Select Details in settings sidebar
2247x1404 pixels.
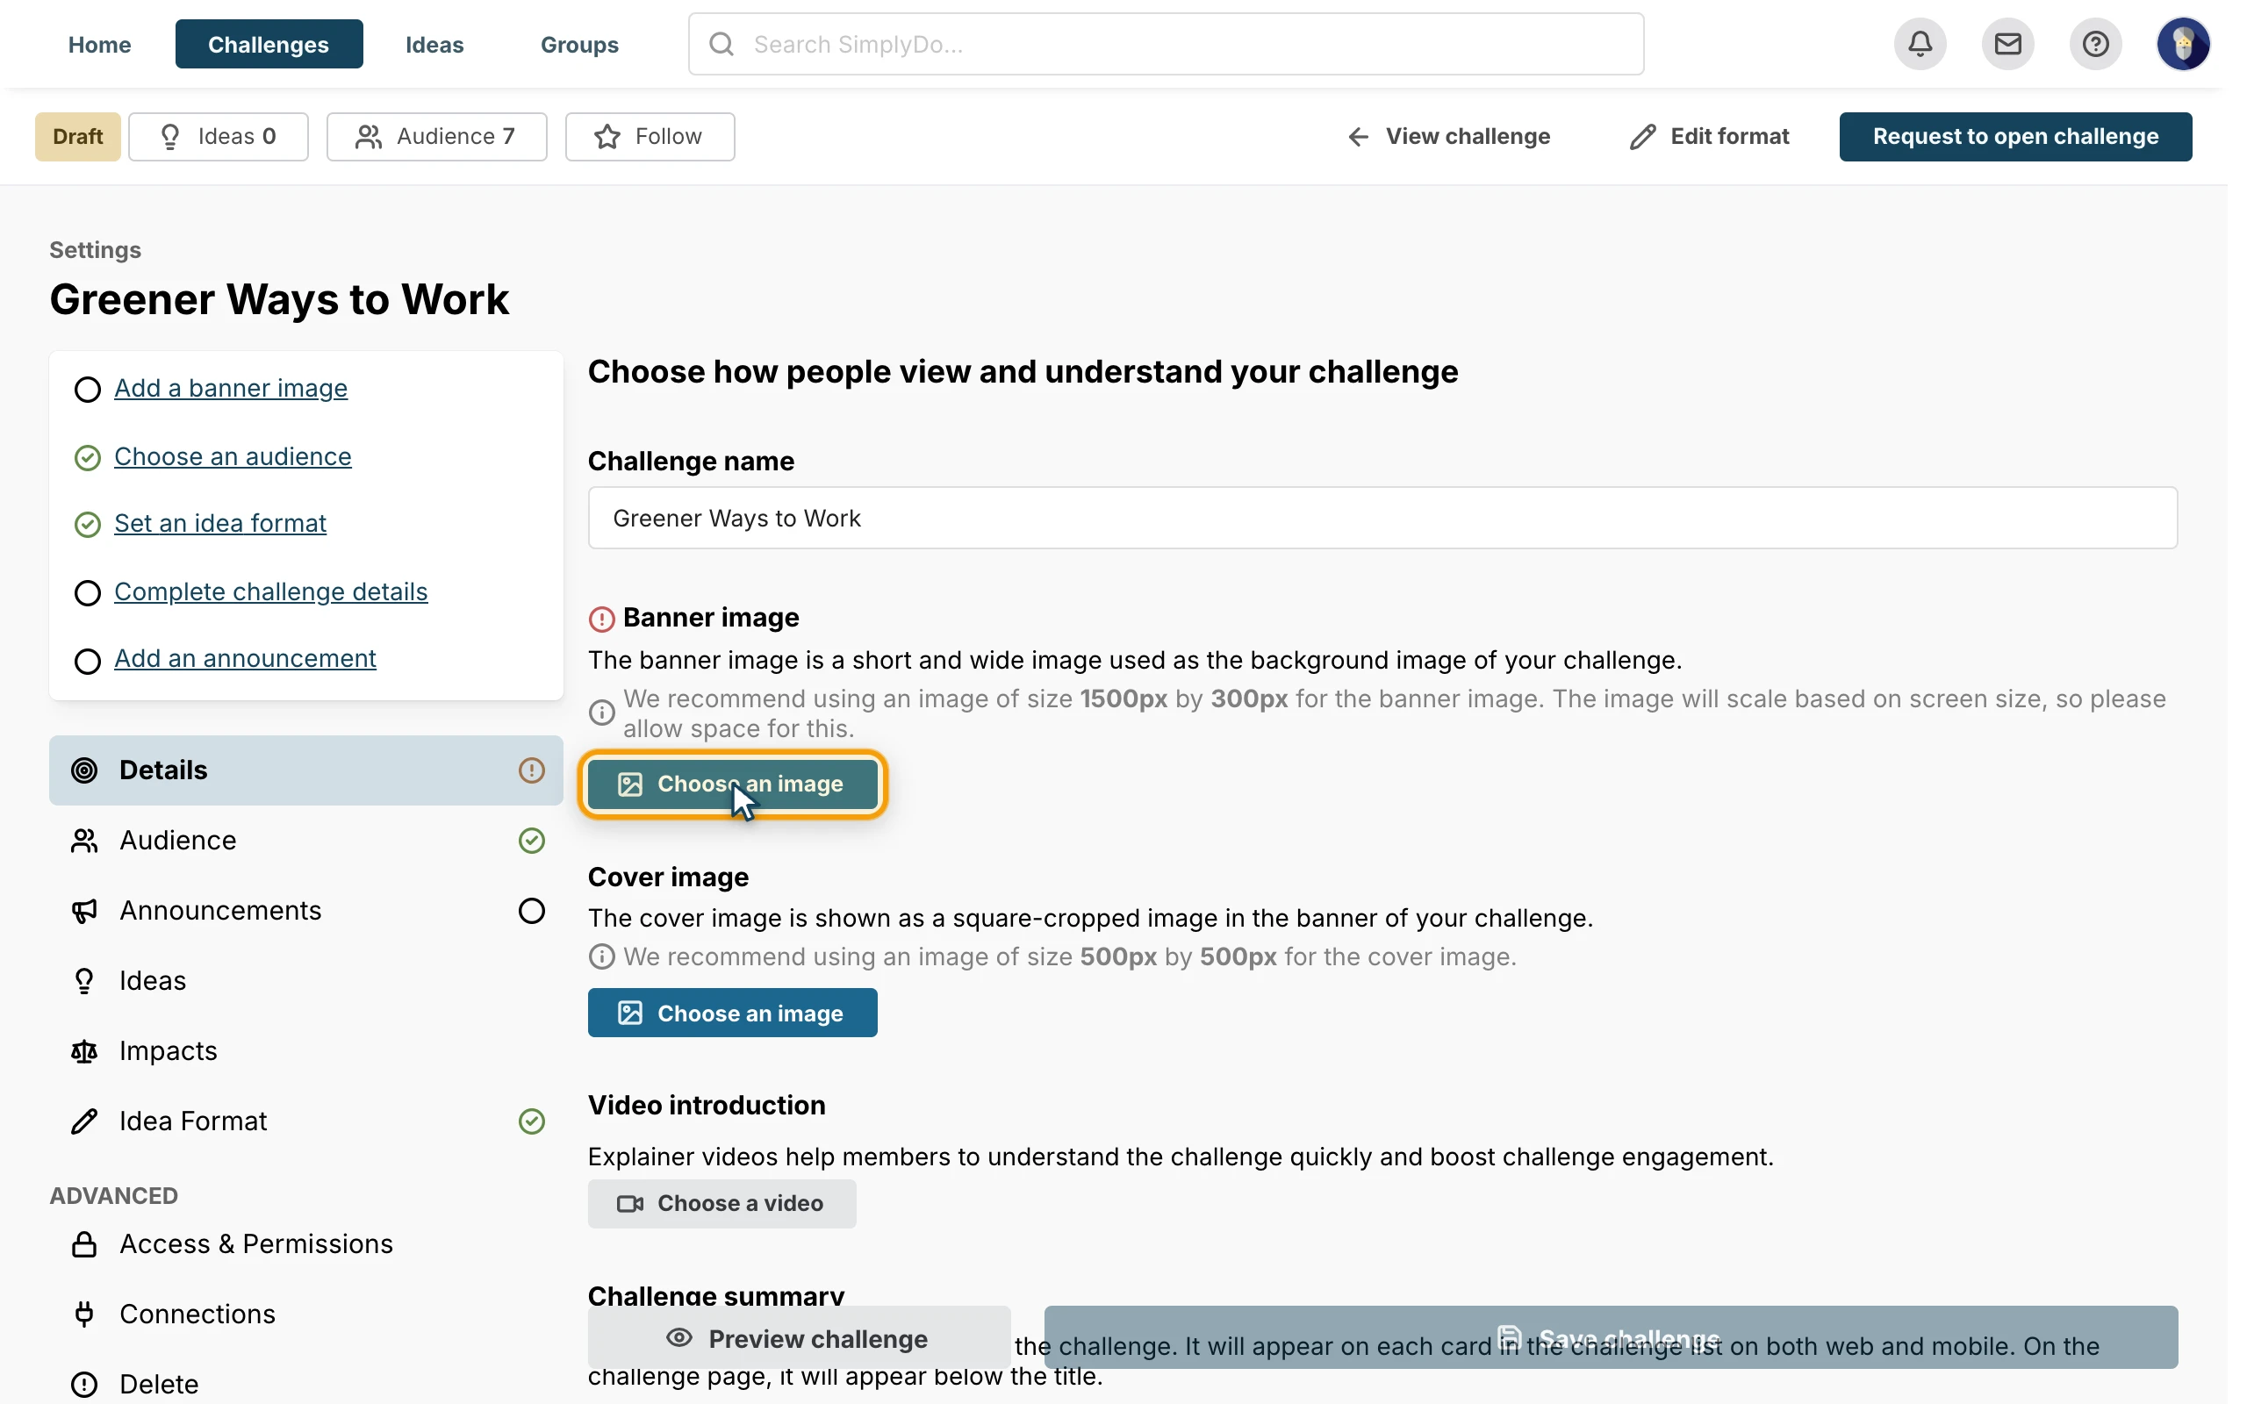pos(305,770)
